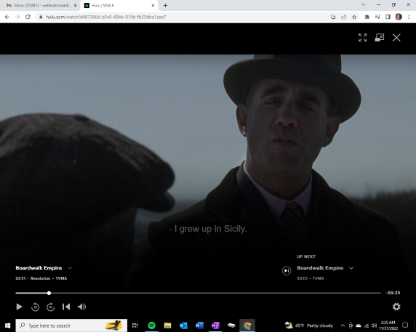Expand Up Next Boardwalk Empire chevron
This screenshot has width=416, height=332.
click(351, 268)
